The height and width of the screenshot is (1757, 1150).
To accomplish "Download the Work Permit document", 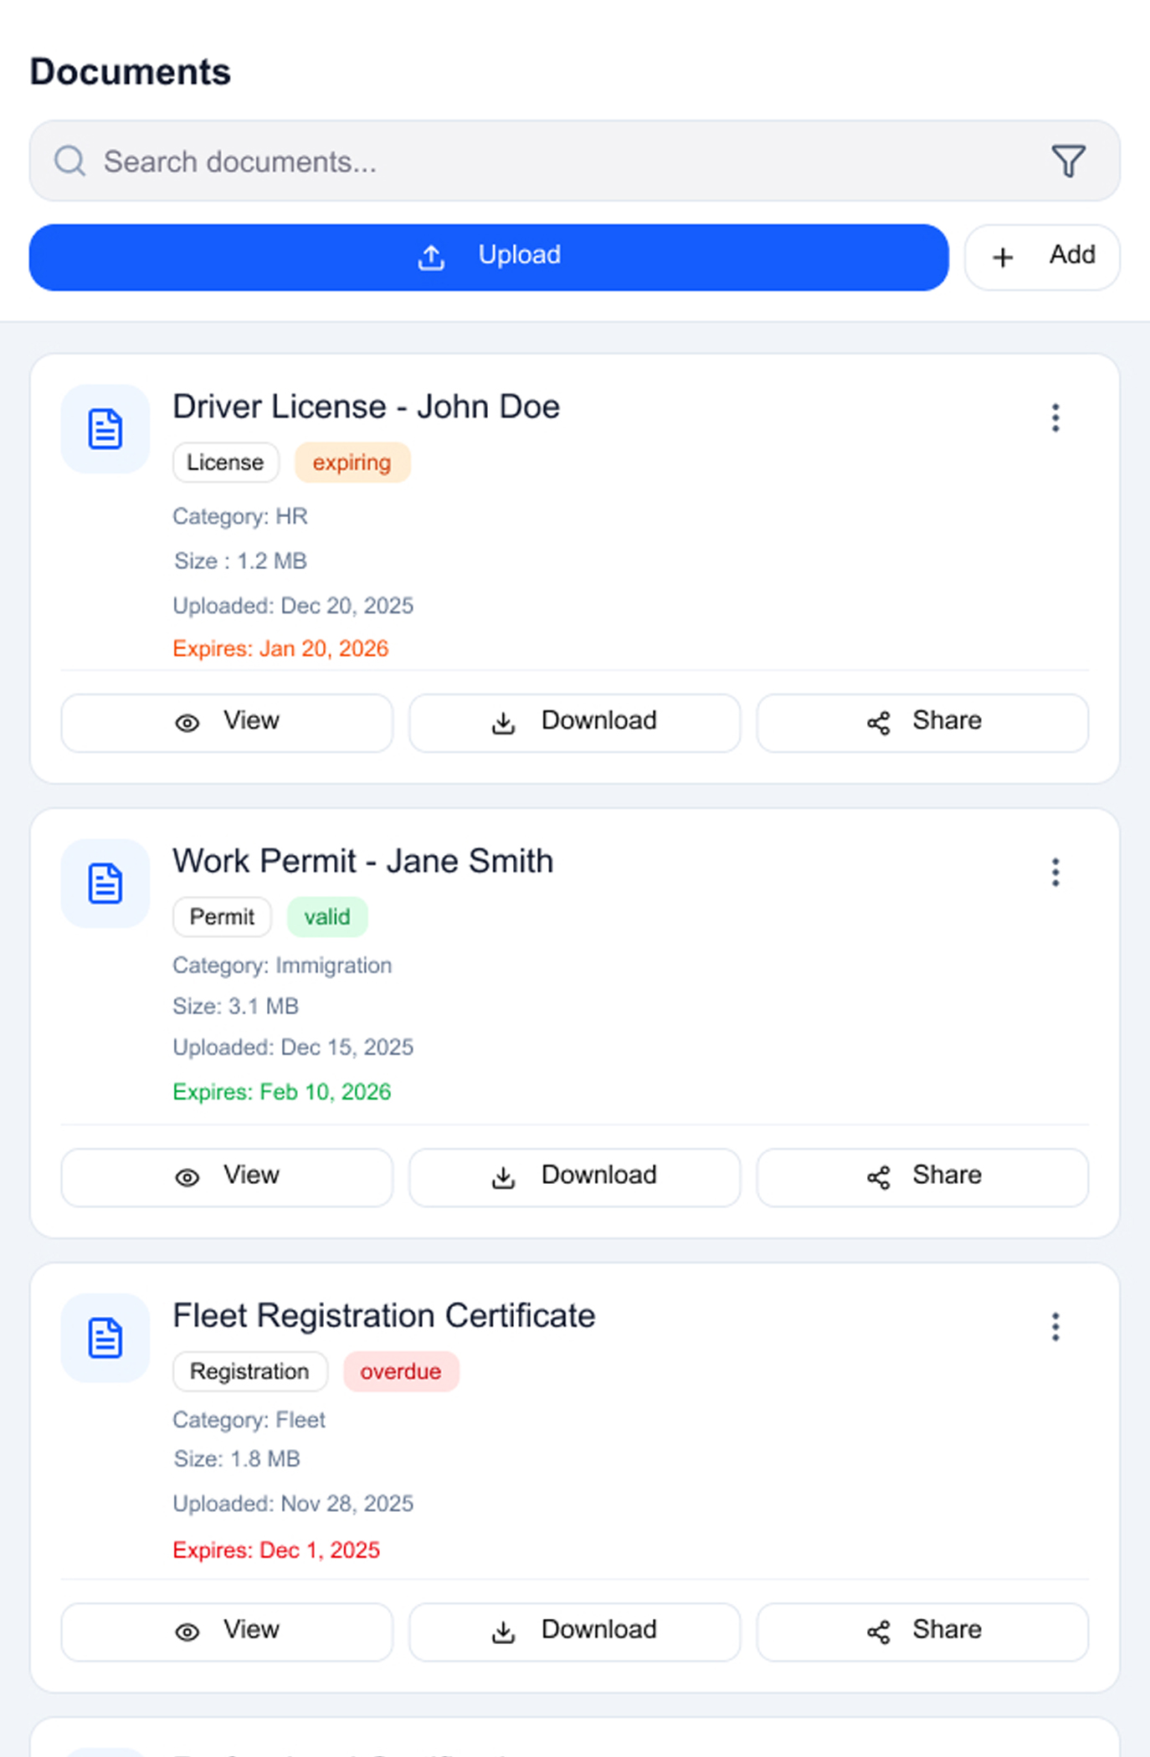I will pyautogui.click(x=574, y=1177).
